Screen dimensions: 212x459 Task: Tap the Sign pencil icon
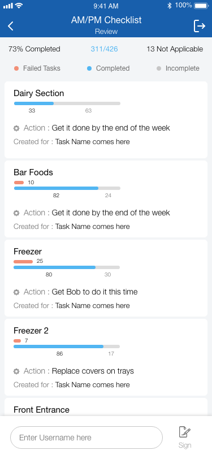(185, 432)
